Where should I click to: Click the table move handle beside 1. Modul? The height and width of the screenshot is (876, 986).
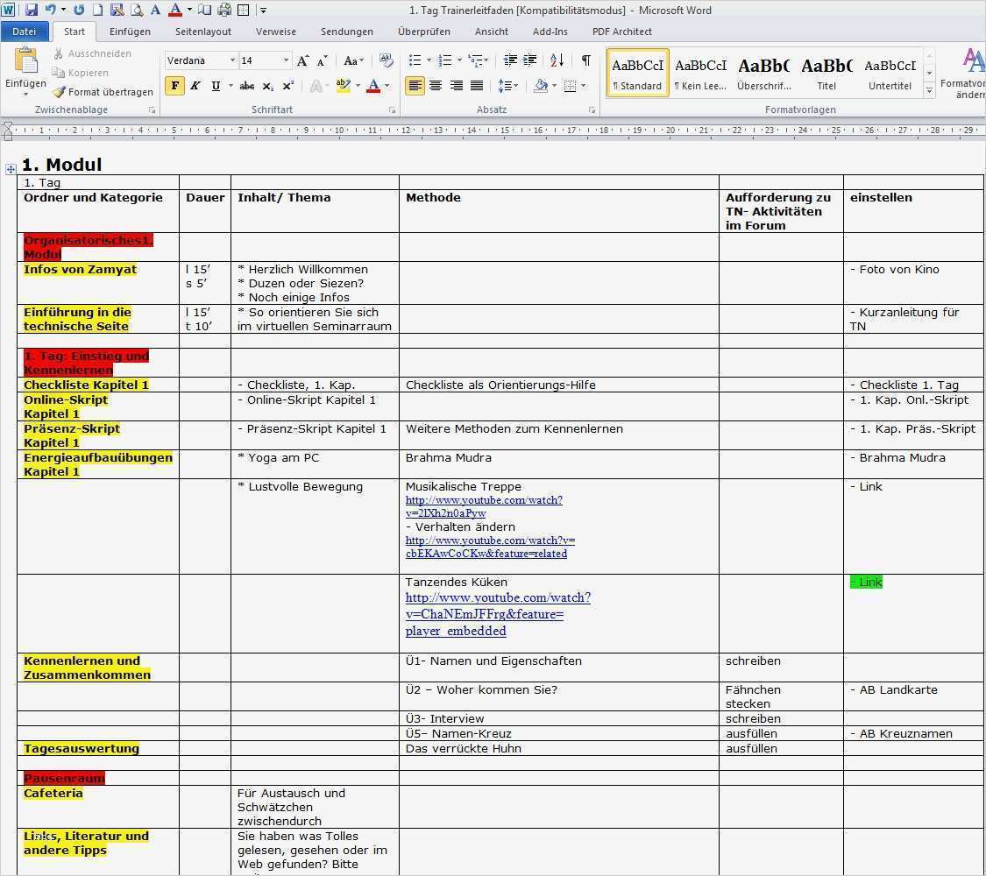coord(11,169)
